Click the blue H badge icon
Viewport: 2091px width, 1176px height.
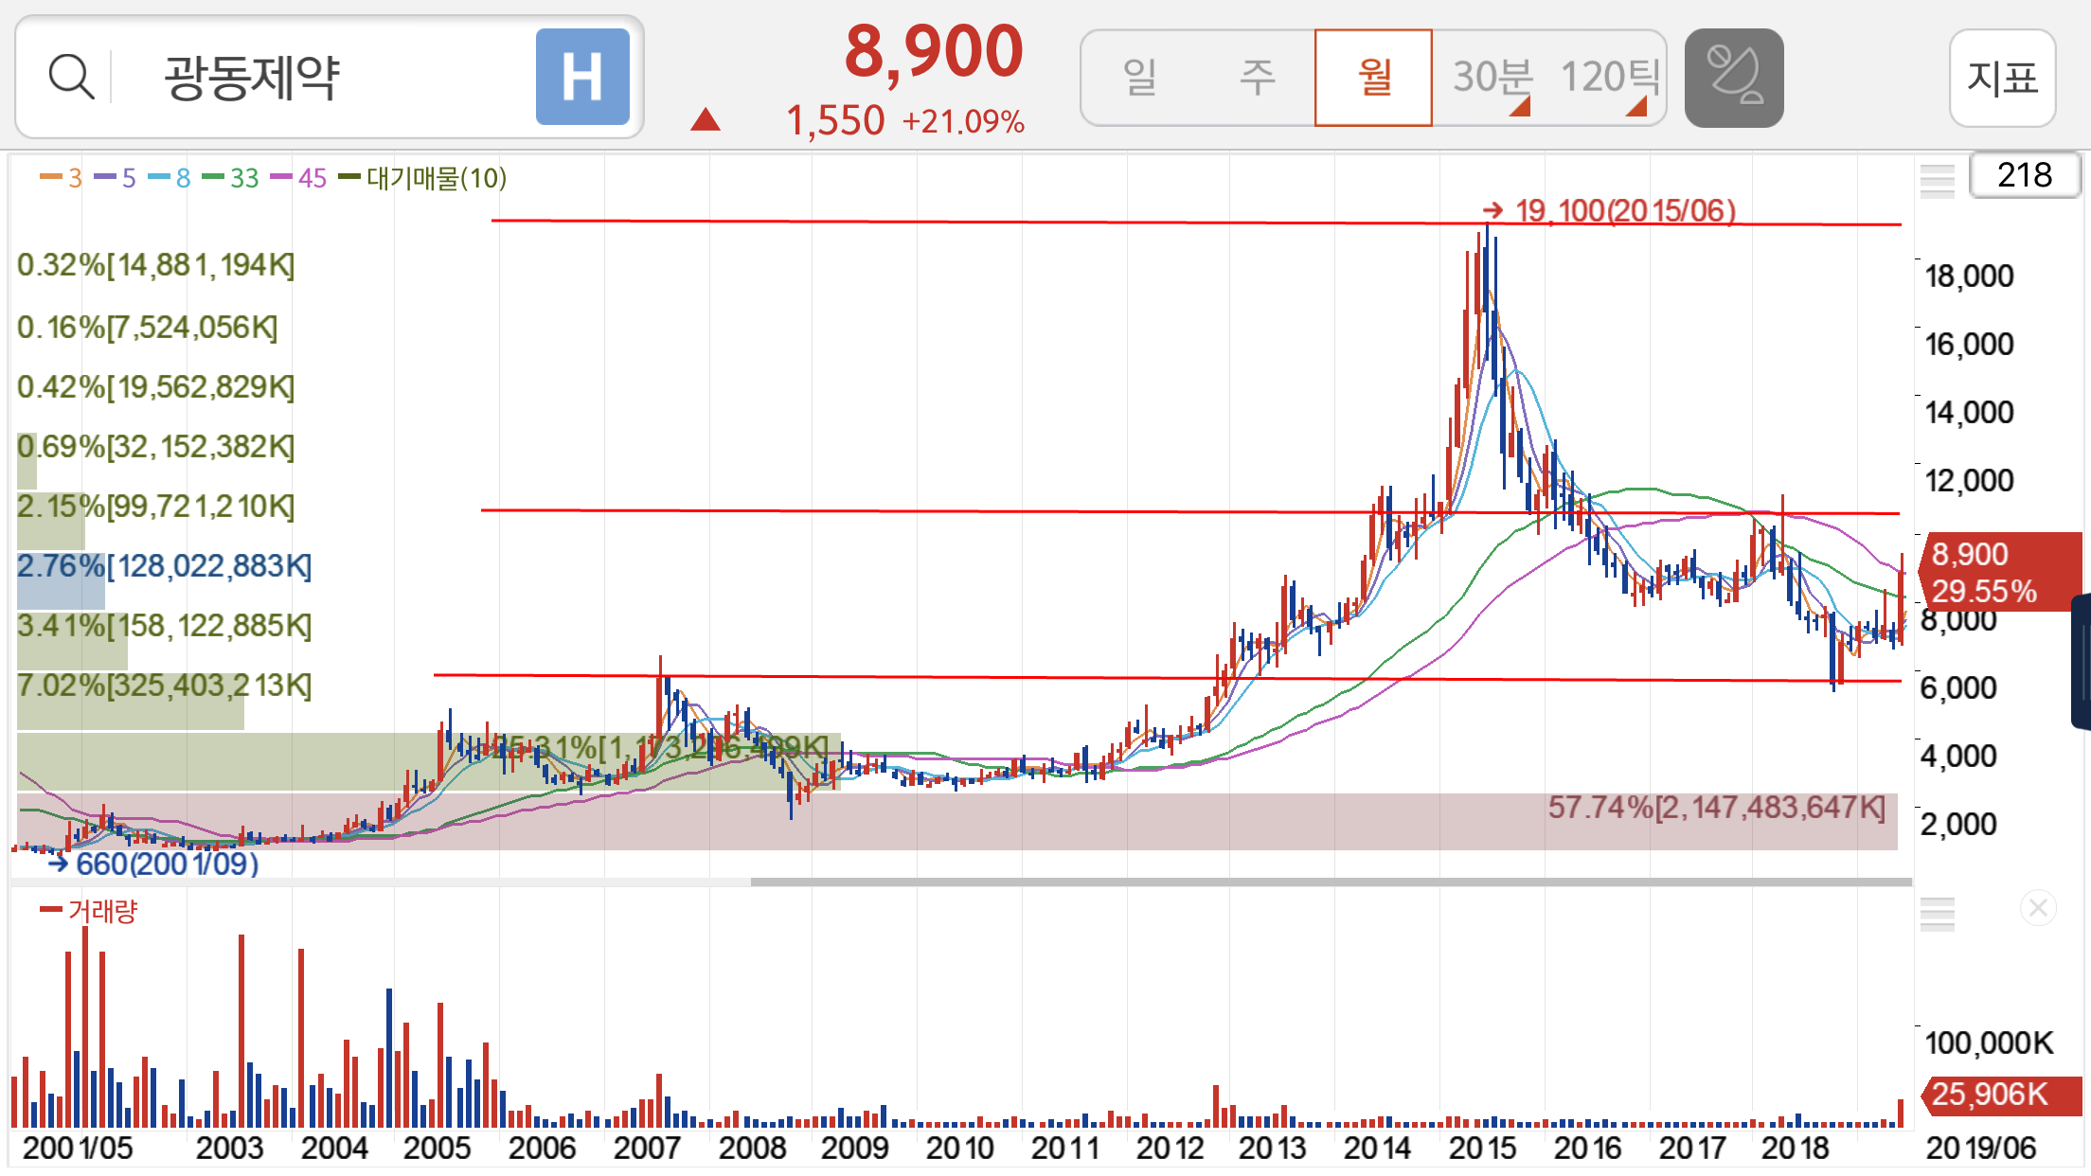point(582,77)
